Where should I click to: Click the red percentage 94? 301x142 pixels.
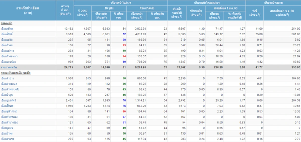pyautogui.click(x=124, y=56)
